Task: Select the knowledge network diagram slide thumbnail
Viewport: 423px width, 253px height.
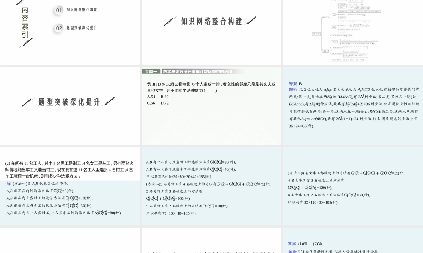Action: tap(352, 32)
